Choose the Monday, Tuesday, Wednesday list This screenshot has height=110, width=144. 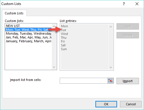point(28,33)
